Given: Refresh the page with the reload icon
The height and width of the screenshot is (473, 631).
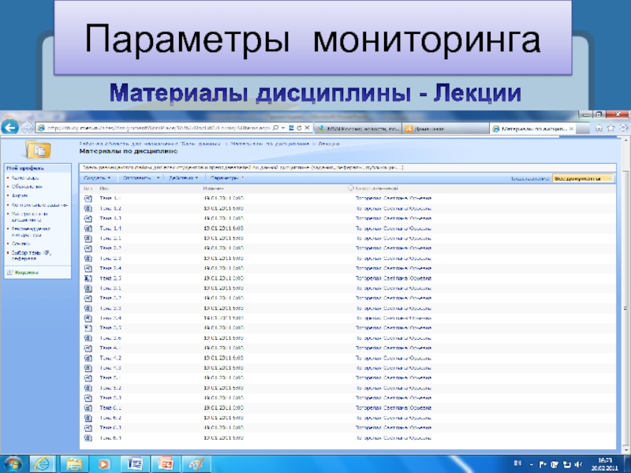Looking at the screenshot, I should (x=299, y=128).
